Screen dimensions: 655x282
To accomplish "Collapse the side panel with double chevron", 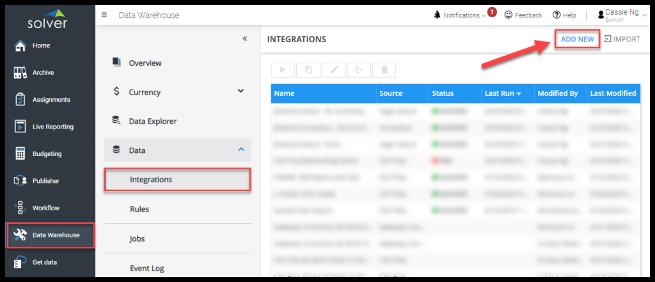I will [244, 39].
